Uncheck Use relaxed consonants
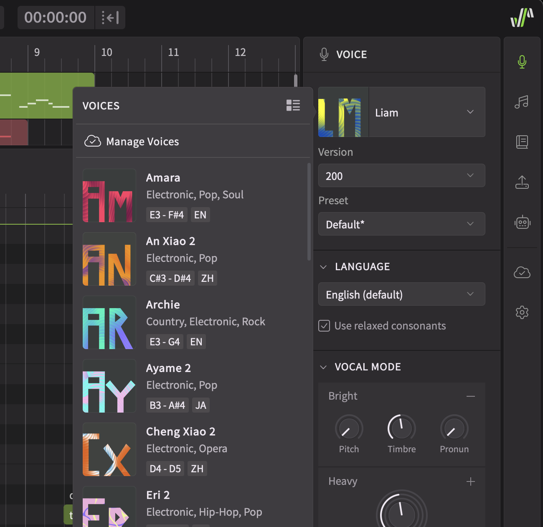Screen dimensions: 543x527 pos(324,326)
